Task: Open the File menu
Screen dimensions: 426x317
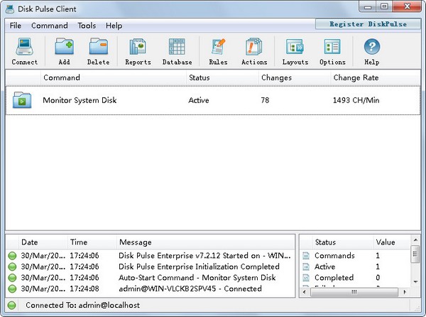Action: pyautogui.click(x=16, y=26)
